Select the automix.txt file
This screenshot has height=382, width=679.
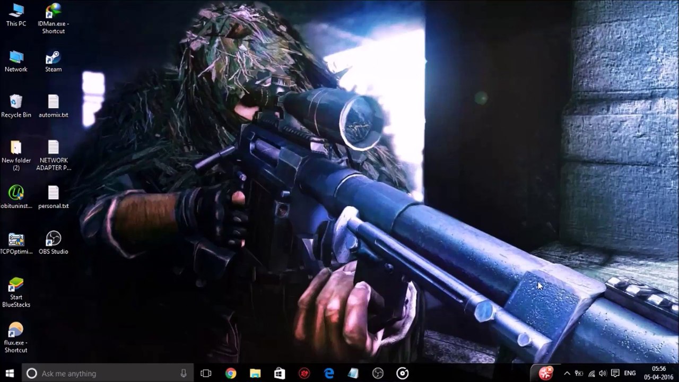point(53,107)
